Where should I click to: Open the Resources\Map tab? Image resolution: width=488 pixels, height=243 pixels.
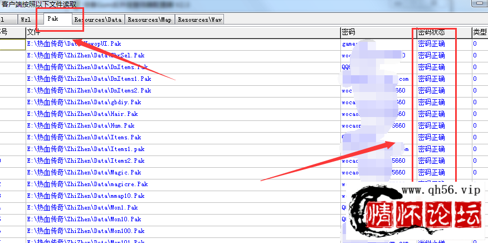pyautogui.click(x=150, y=20)
